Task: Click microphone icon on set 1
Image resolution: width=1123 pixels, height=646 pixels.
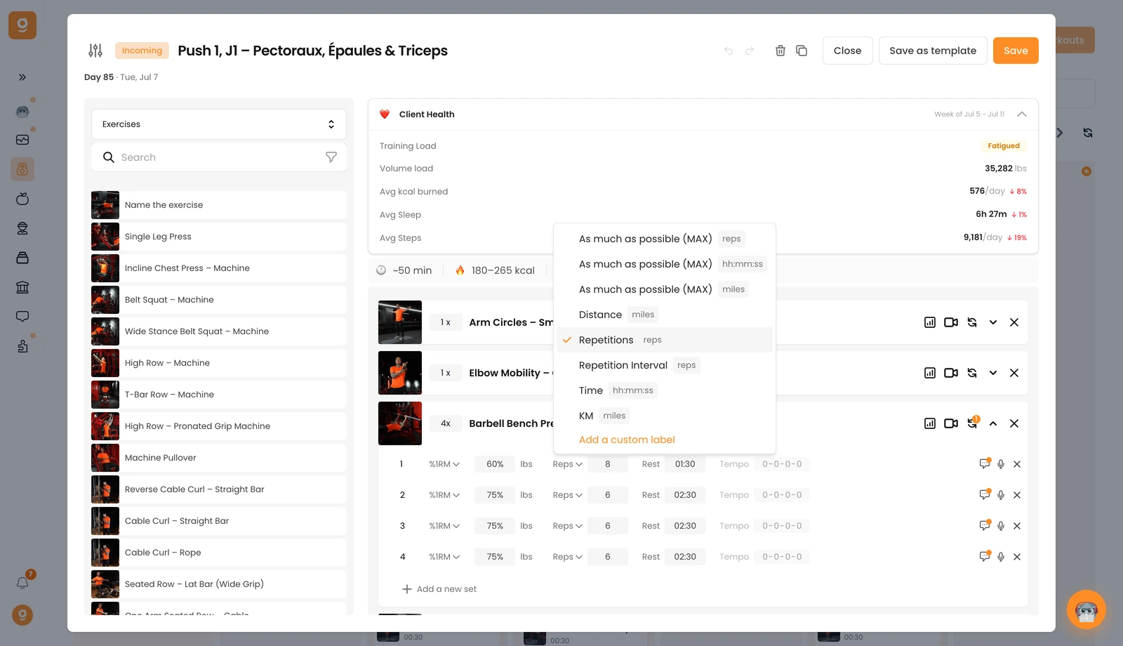Action: [x=1001, y=464]
